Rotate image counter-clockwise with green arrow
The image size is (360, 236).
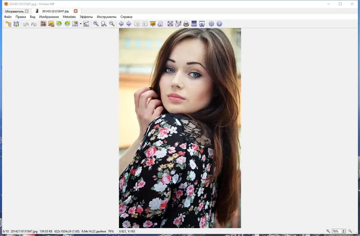tap(59, 24)
